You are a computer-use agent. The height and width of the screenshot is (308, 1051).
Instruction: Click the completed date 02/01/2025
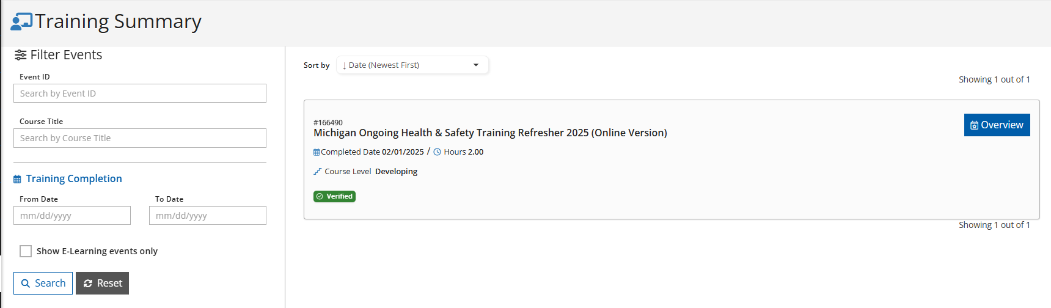pos(403,152)
